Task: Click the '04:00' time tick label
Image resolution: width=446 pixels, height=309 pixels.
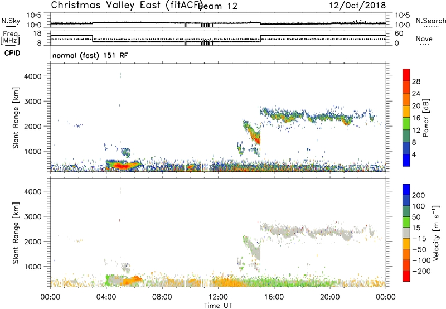Action: pyautogui.click(x=106, y=297)
